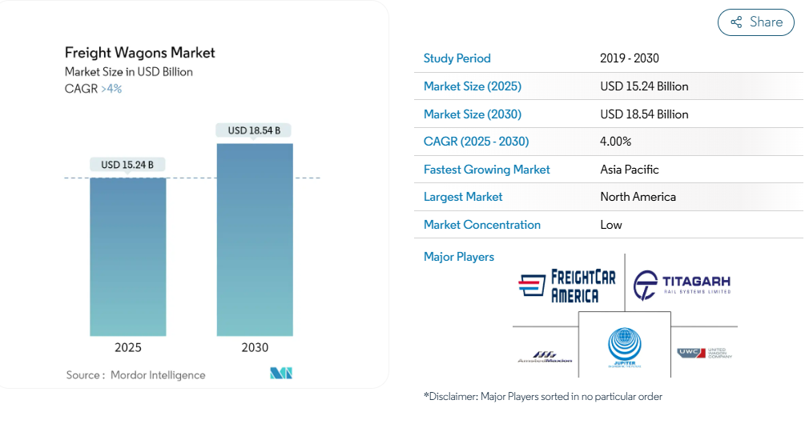Screen dimensions: 805x428
Task: Click the Fastest Growing Market label
Action: (x=486, y=170)
